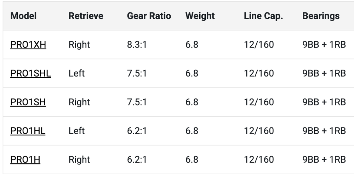The height and width of the screenshot is (175, 354).
Task: Click the Model column header
Action: 24,16
